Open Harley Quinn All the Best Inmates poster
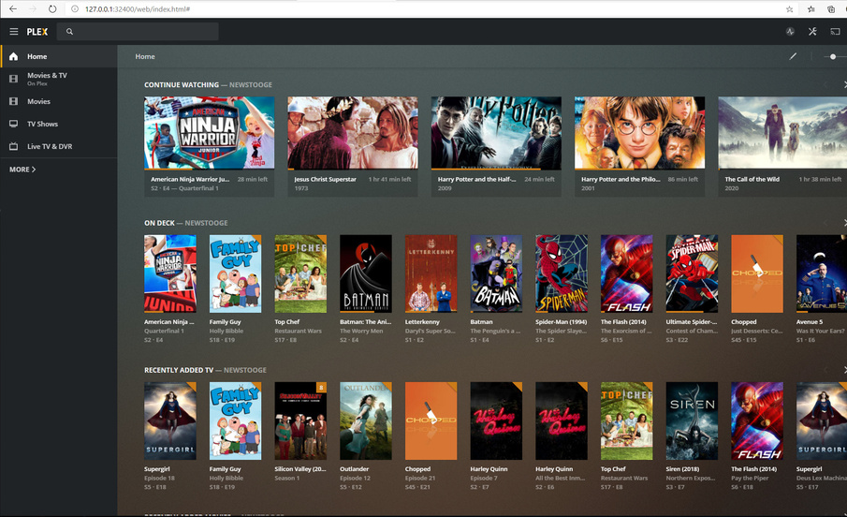 point(562,421)
